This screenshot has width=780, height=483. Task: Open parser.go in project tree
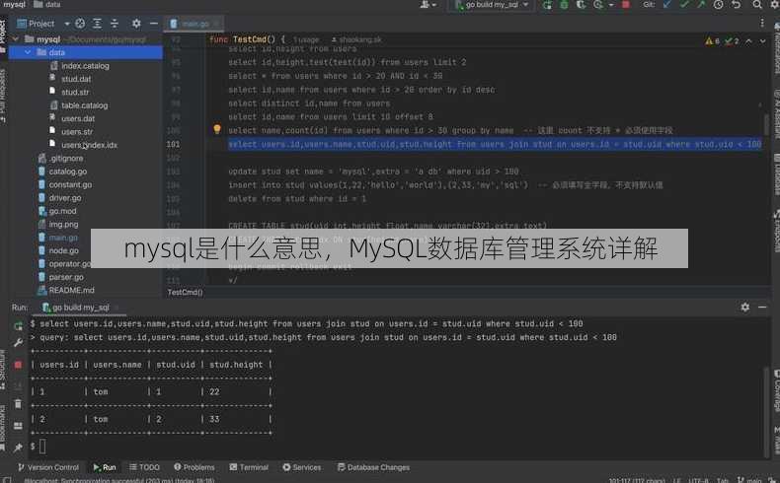(66, 277)
